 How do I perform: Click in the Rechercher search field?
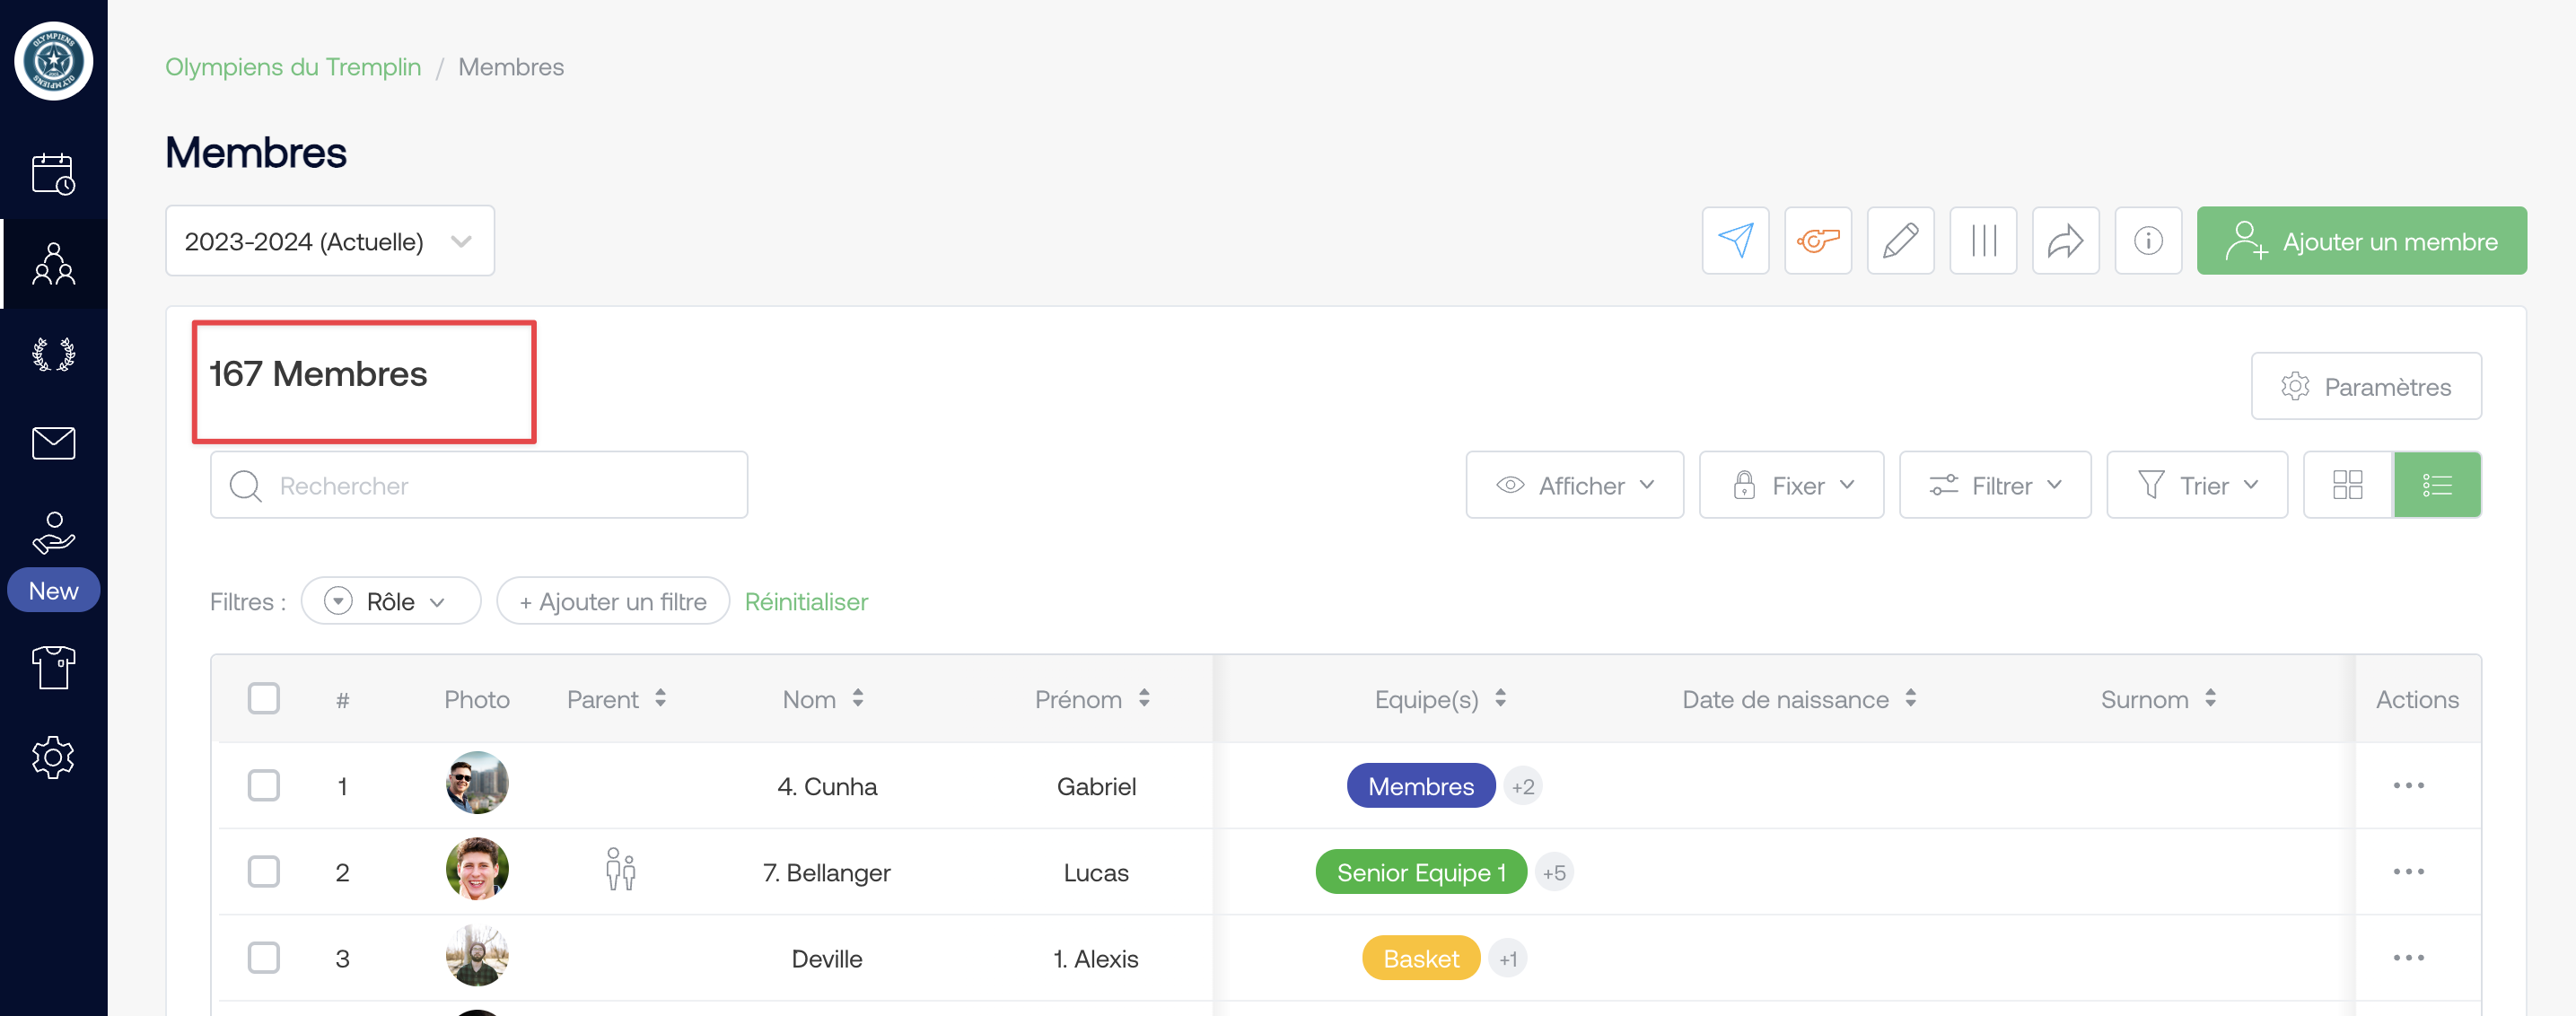click(479, 485)
